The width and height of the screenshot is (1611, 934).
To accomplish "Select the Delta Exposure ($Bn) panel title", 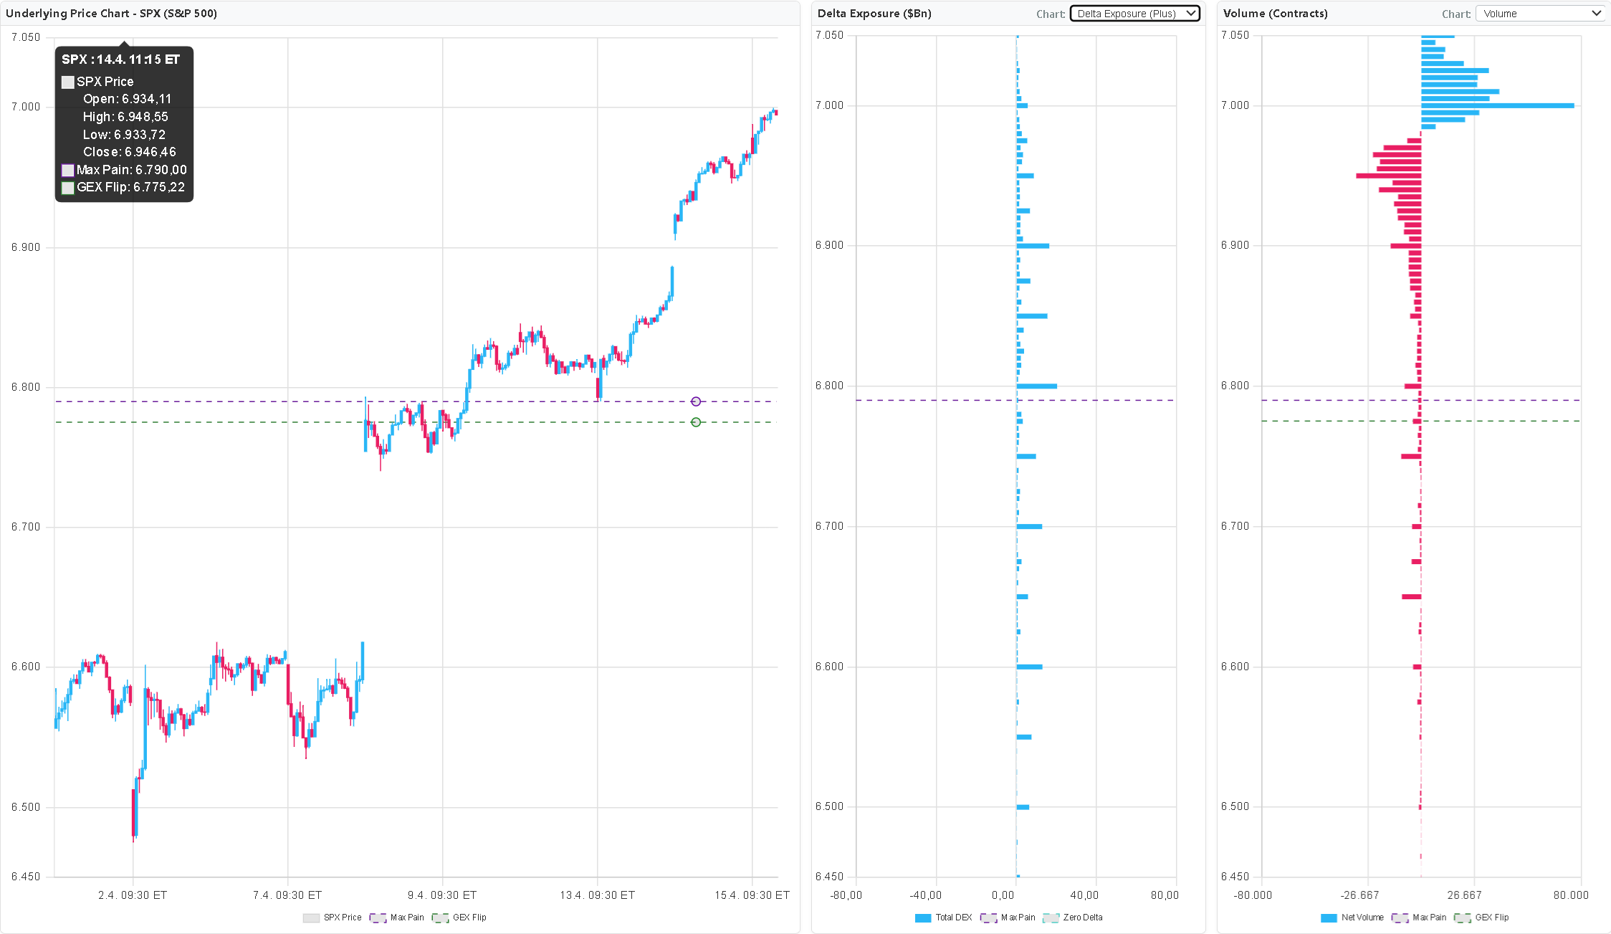I will point(874,13).
